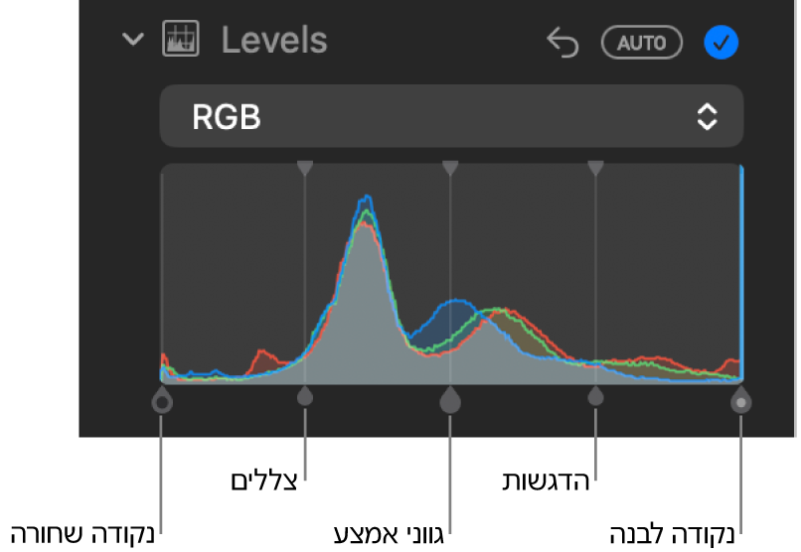Select the top shadows handle above histogram
801x552 pixels.
(305, 168)
